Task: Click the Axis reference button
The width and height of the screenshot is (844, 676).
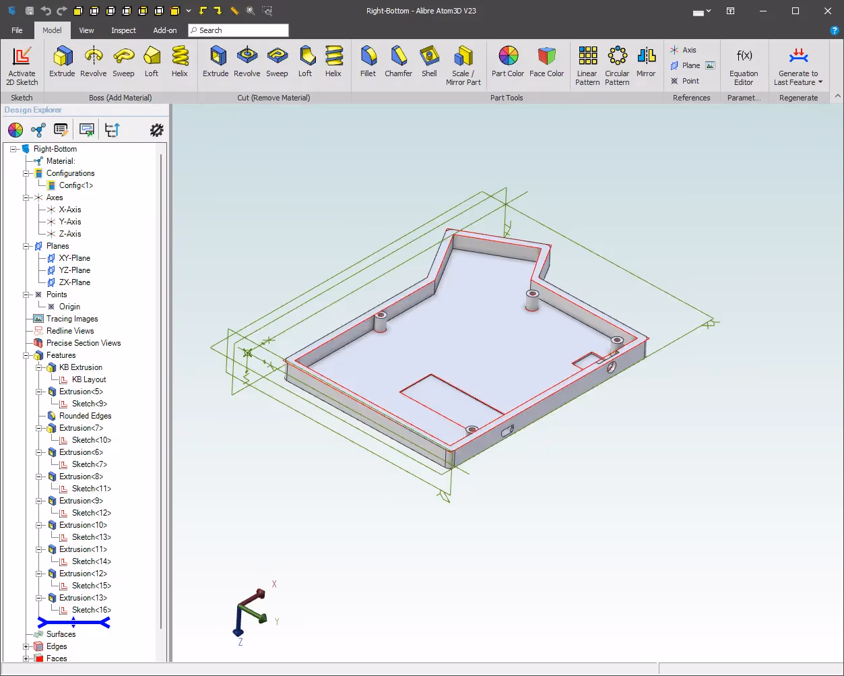Action: [x=683, y=50]
